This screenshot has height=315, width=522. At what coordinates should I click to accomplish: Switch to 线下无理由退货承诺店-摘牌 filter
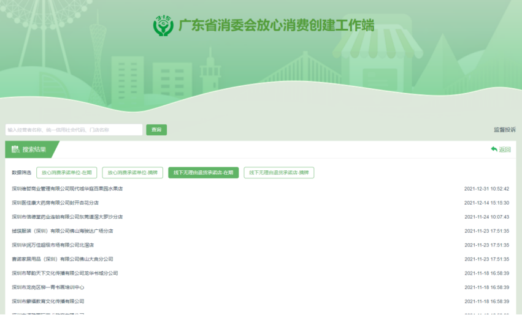click(278, 173)
